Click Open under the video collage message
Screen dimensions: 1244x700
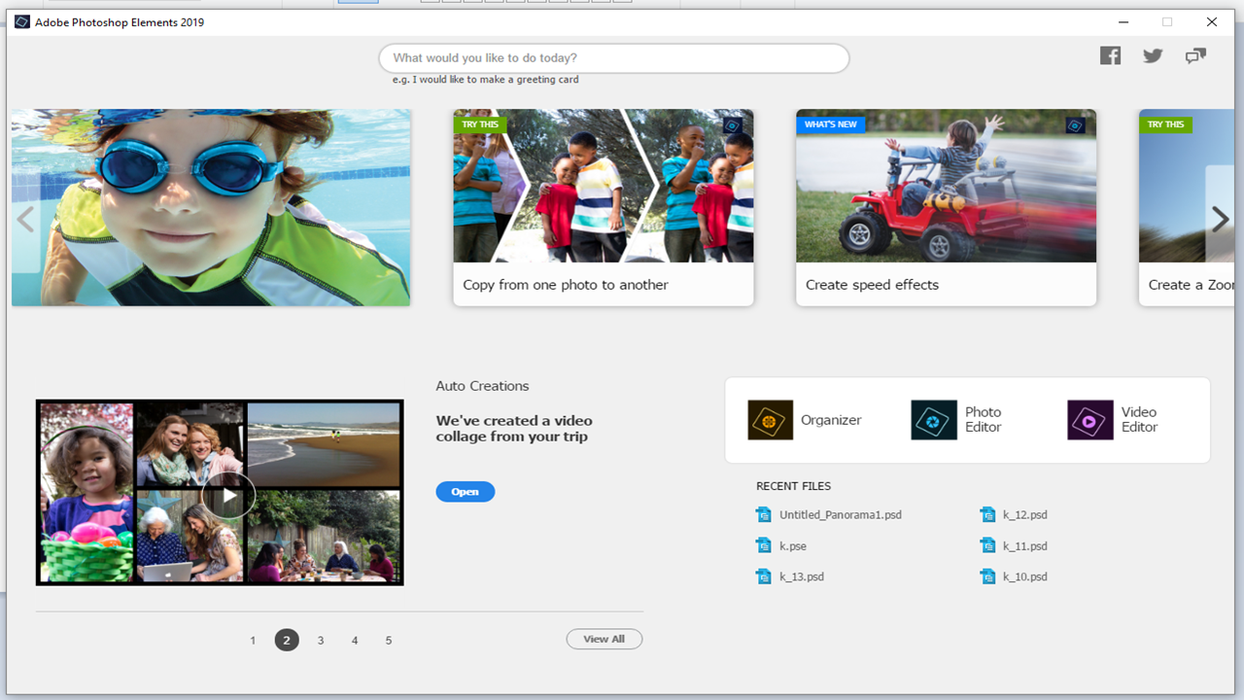coord(465,491)
